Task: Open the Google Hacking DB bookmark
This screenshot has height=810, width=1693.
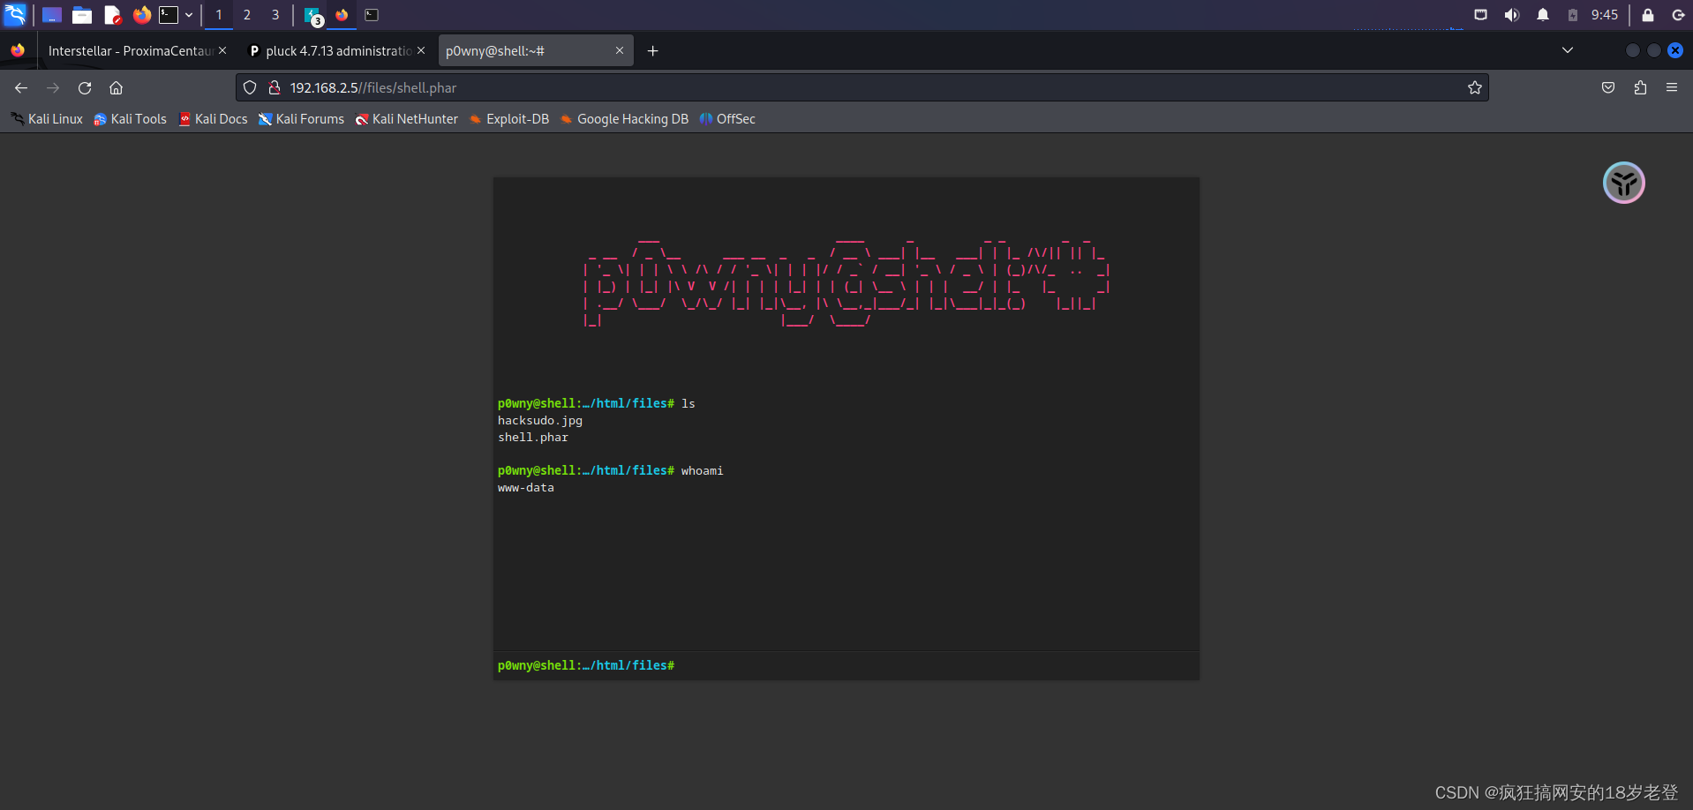Action: tap(623, 119)
